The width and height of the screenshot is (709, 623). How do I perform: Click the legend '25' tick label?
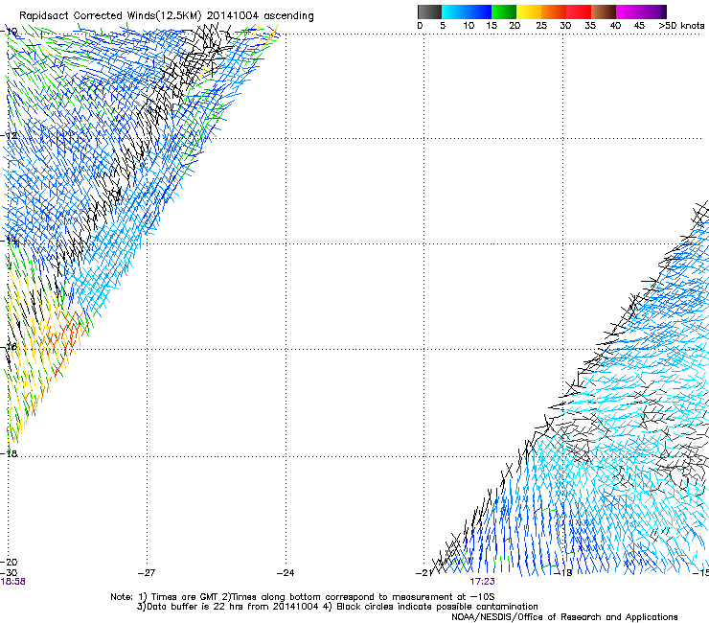click(x=541, y=26)
